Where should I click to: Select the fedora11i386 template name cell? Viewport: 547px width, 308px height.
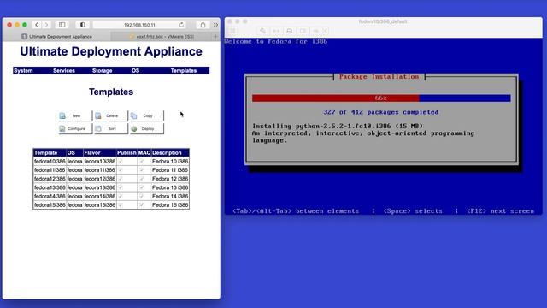(x=50, y=170)
